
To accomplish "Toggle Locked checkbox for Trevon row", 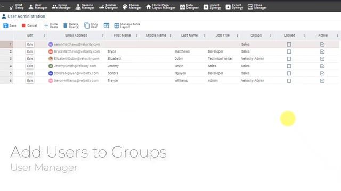I will coord(289,81).
